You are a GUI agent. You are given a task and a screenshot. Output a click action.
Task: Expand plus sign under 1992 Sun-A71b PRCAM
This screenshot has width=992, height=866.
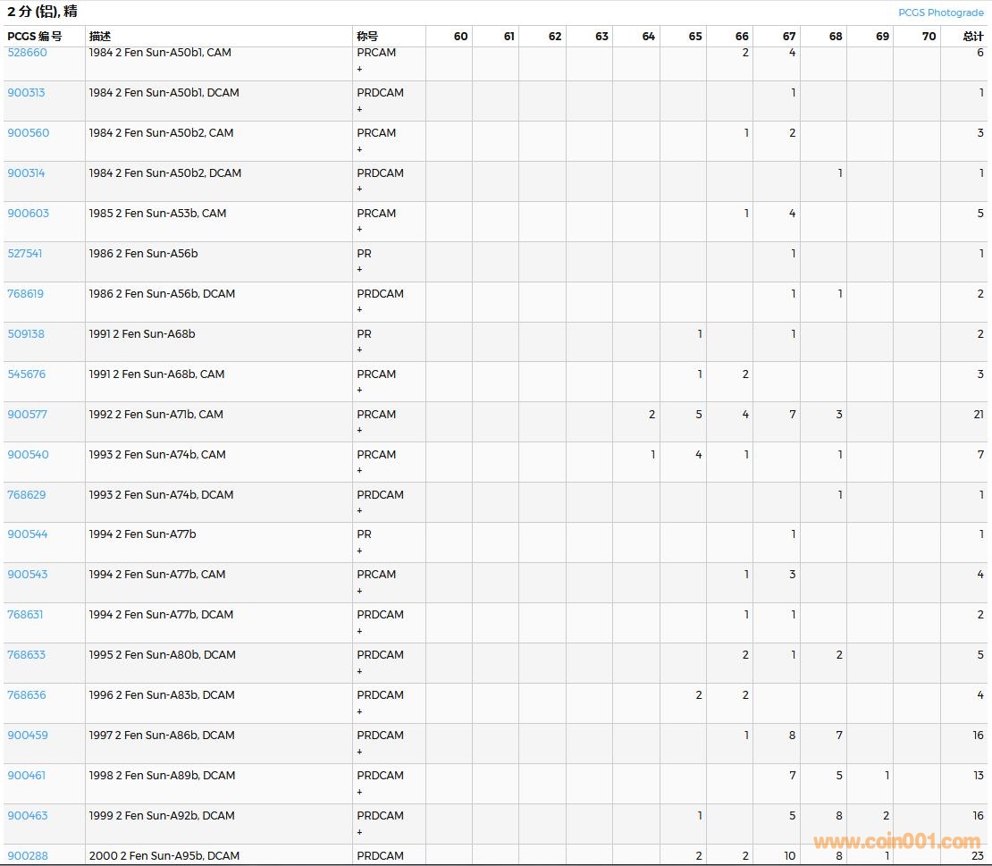[360, 431]
